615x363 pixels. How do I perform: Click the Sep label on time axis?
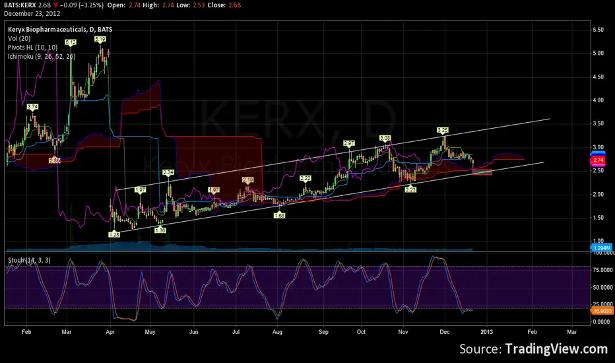click(323, 332)
